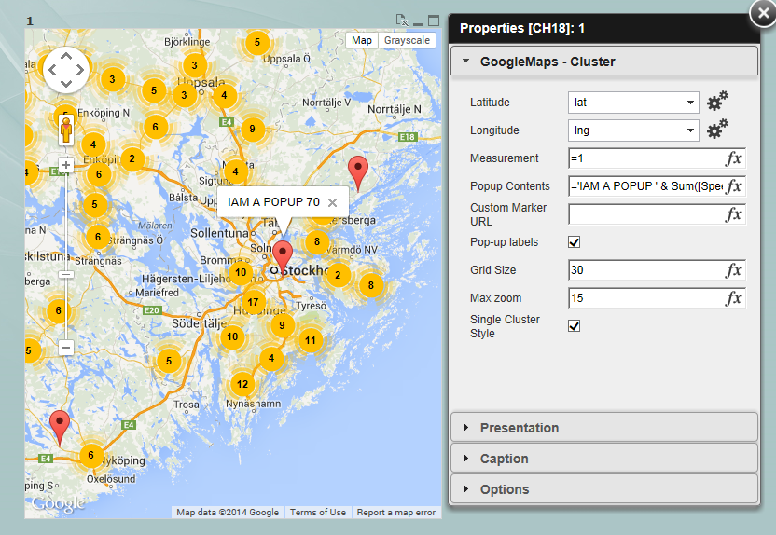Open the Latitude dropdown
The height and width of the screenshot is (535, 776).
[633, 103]
